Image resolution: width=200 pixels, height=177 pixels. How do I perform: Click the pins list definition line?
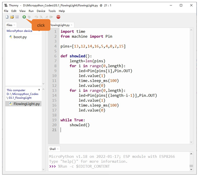pos(93,46)
